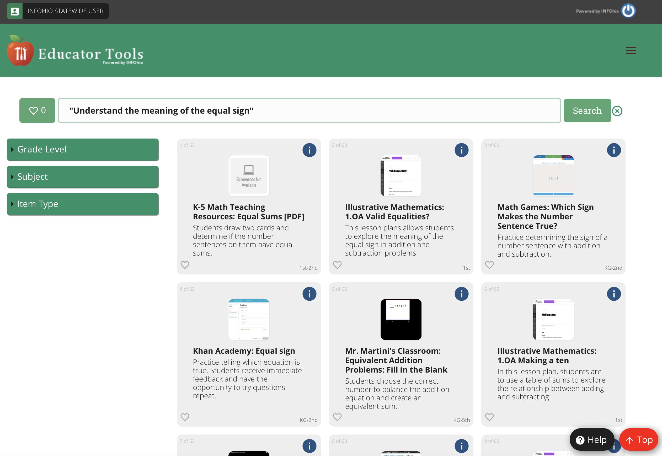Screen dimensions: 662x456
Task: Click the user account icon
Action: (15, 11)
